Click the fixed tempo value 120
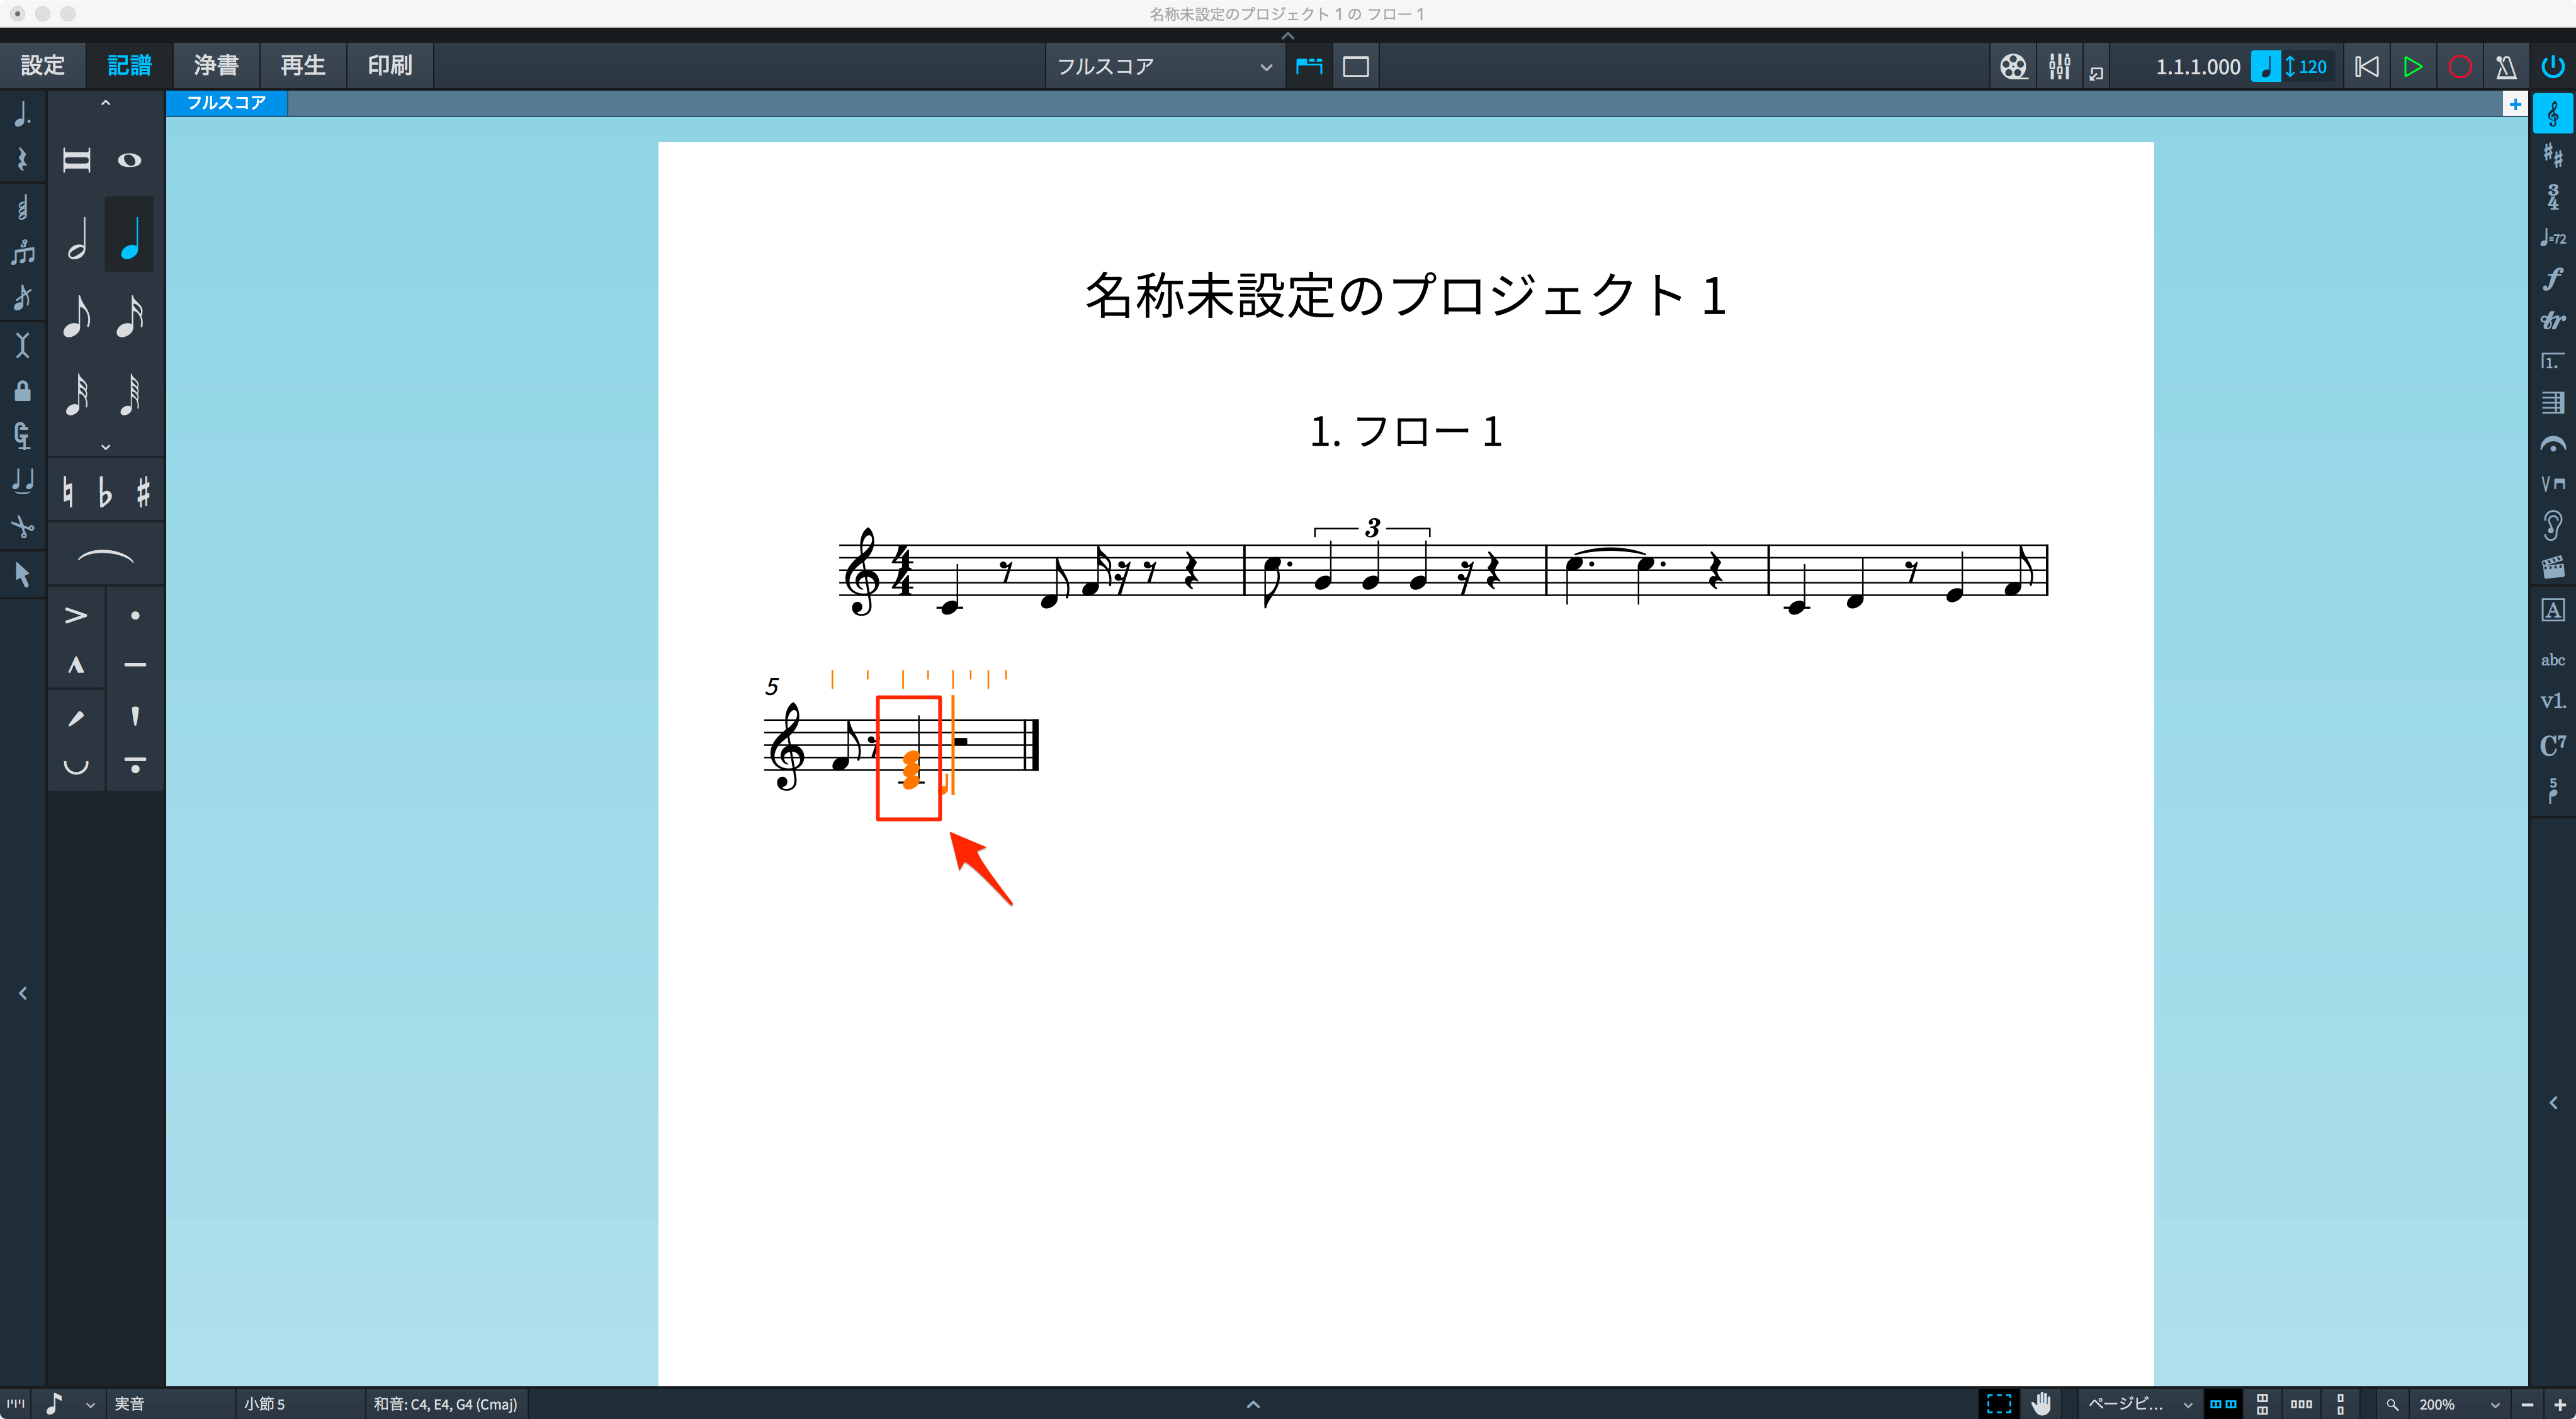Screen dimensions: 2576x1419 [x=2312, y=67]
